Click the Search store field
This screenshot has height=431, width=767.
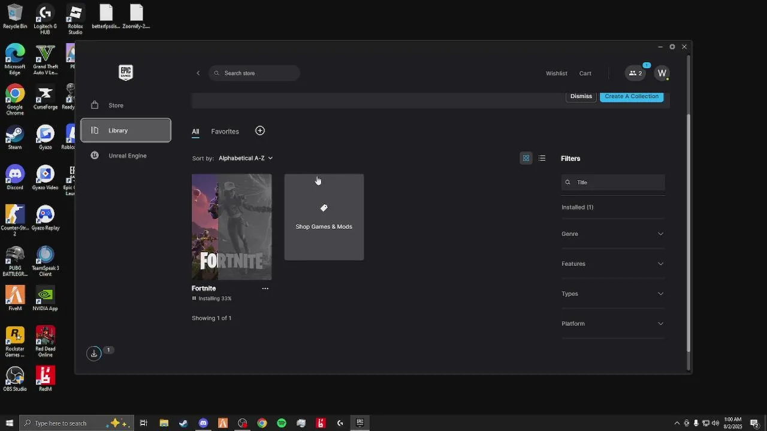254,73
